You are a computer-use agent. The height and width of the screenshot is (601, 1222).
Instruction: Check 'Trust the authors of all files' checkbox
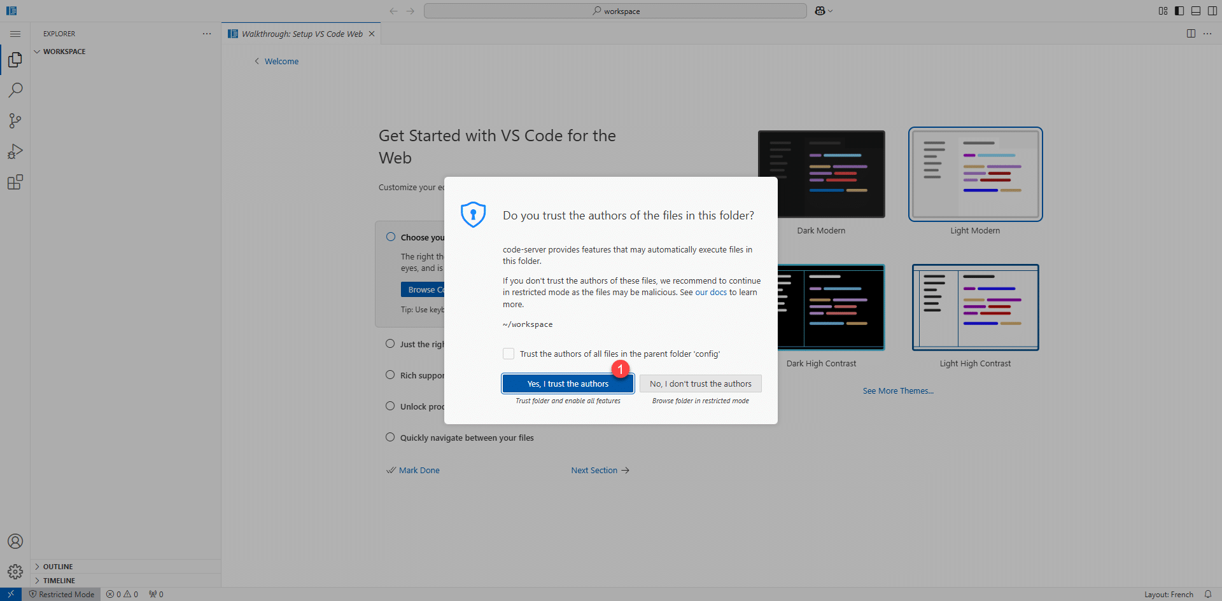point(509,354)
